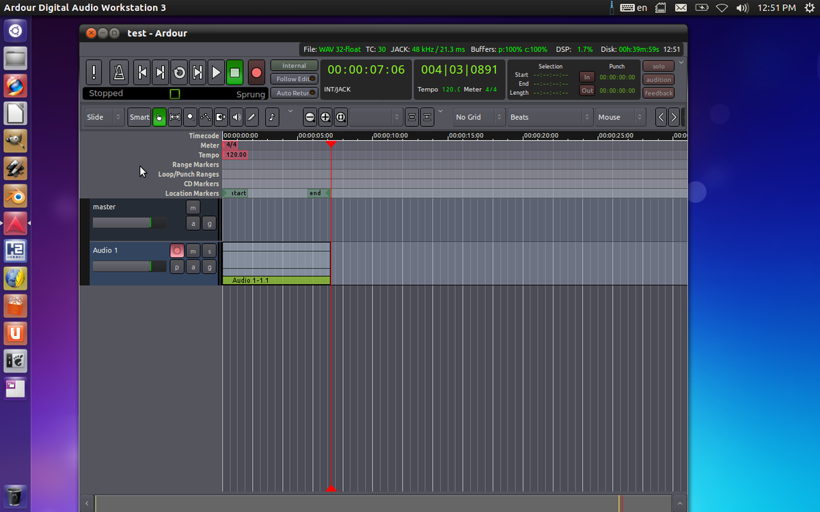Image resolution: width=820 pixels, height=512 pixels.
Task: Shrink track heights
Action: 412,117
